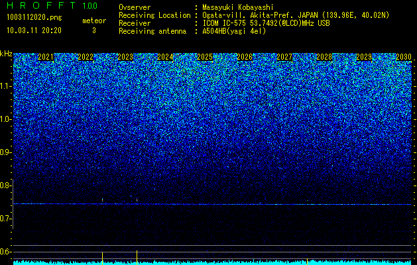Click the 2029 time label
The height and width of the screenshot is (265, 417).
(364, 57)
